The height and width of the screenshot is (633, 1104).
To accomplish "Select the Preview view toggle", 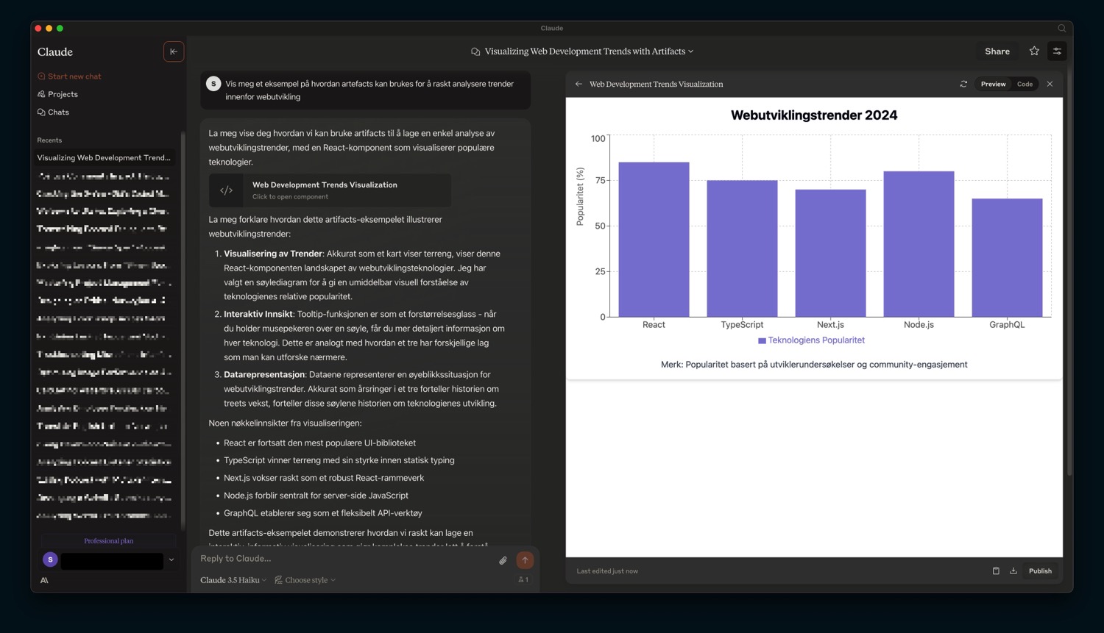I will [993, 85].
